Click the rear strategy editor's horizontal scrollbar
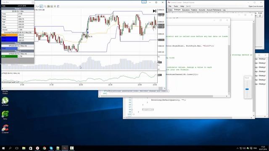Image resolution: width=269 pixels, height=151 pixels. pyautogui.click(x=178, y=117)
